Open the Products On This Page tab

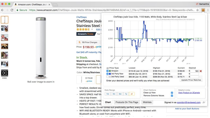point(127,102)
